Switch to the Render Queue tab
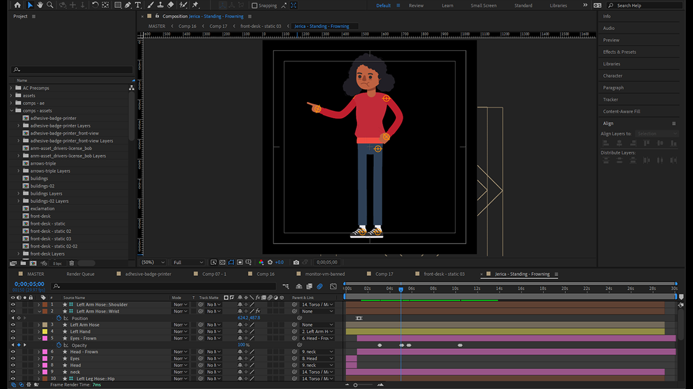Image resolution: width=693 pixels, height=389 pixels. [x=80, y=274]
